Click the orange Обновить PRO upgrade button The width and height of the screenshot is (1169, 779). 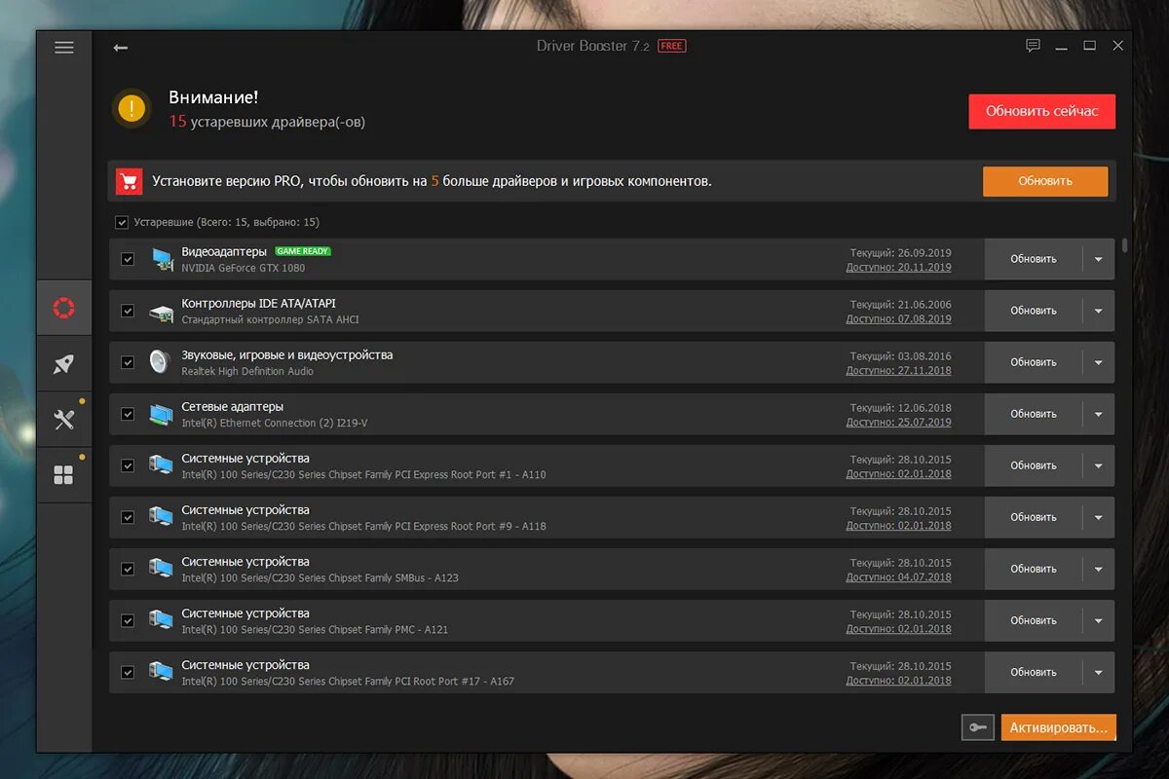(x=1045, y=181)
